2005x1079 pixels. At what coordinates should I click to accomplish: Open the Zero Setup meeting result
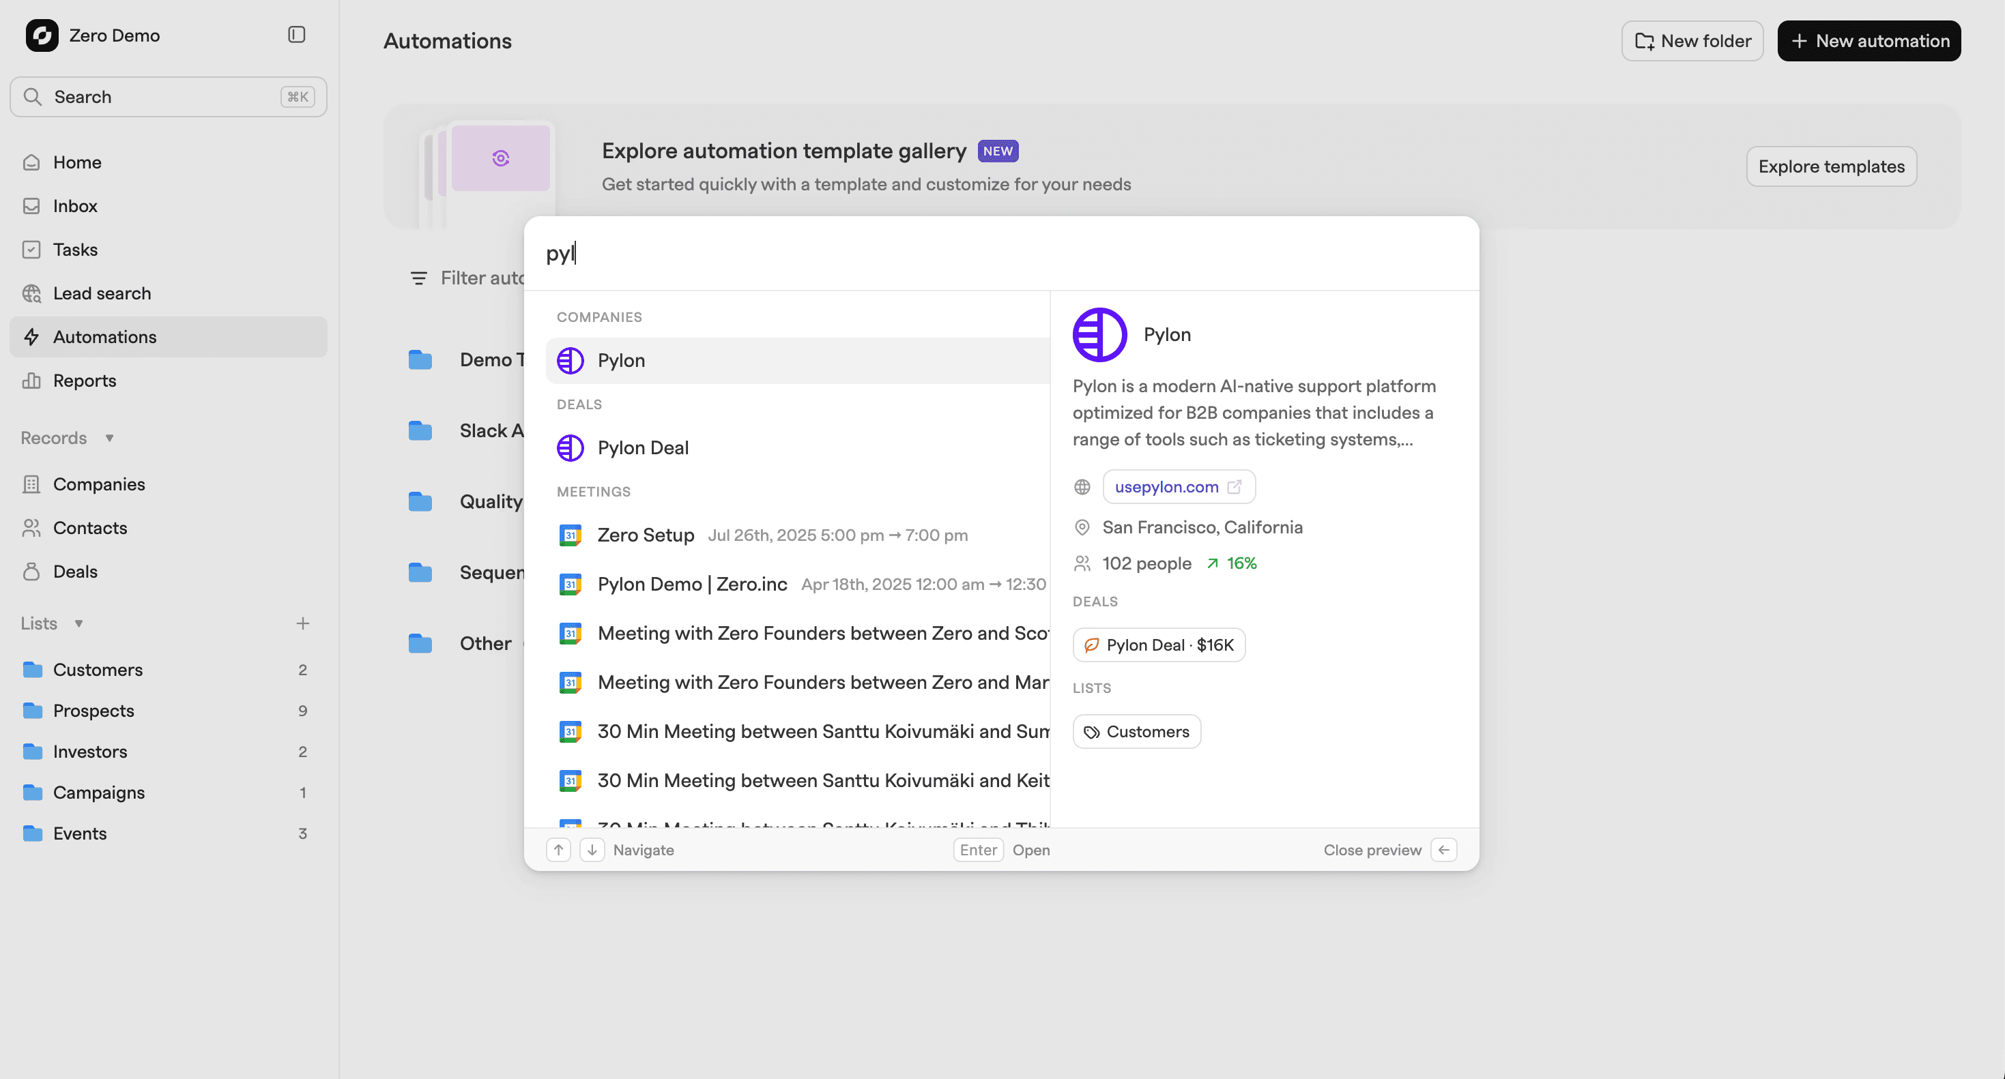pyautogui.click(x=645, y=535)
